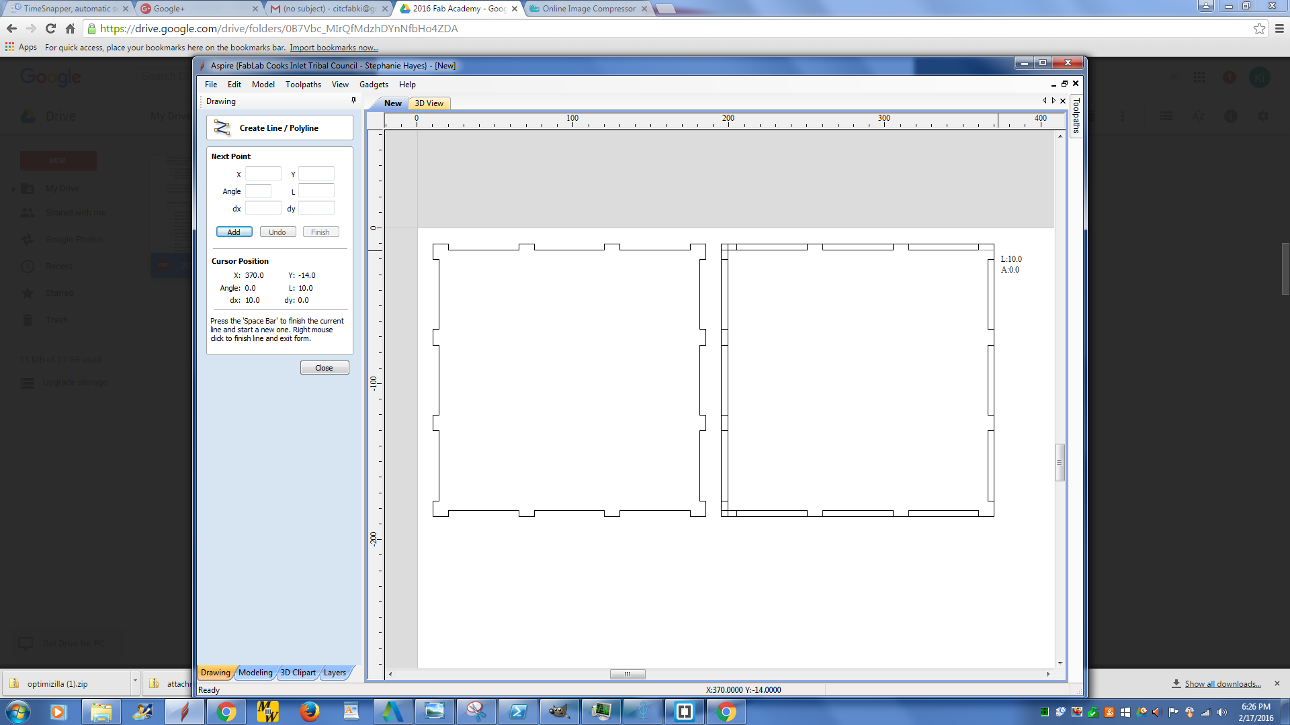Open Brackets editor from taskbar
This screenshot has height=725, width=1290.
tap(684, 712)
